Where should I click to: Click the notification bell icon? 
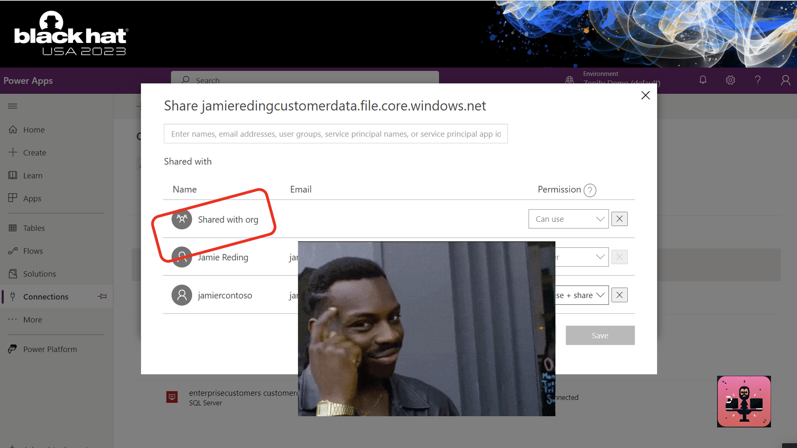click(x=703, y=81)
